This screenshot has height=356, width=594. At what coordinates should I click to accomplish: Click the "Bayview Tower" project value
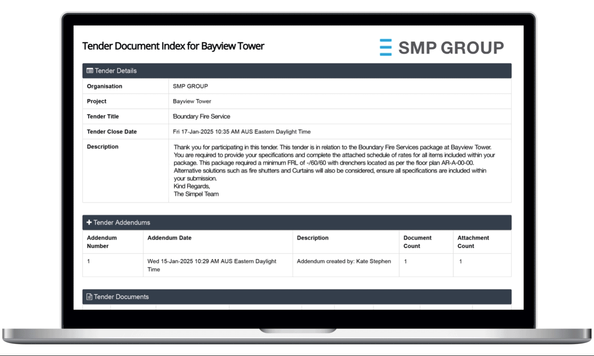[192, 101]
